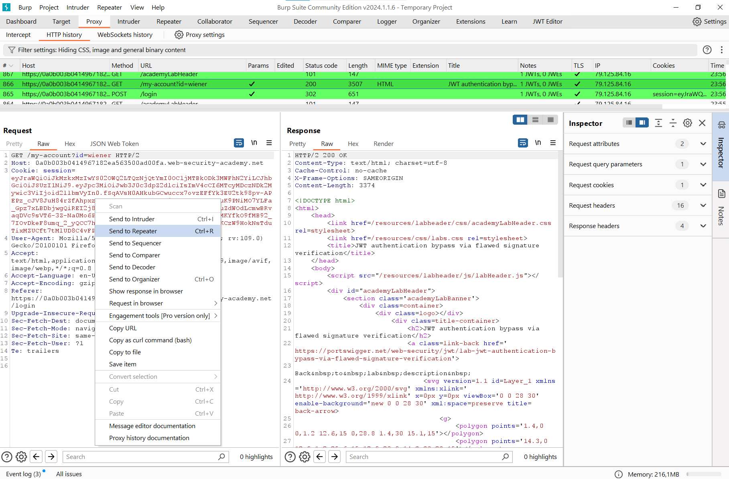
Task: Dock the Inspector on the right side
Action: pos(642,123)
